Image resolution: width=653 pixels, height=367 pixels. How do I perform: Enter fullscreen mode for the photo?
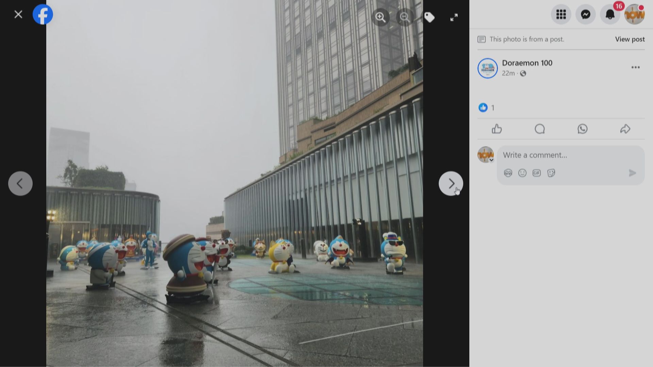[454, 17]
